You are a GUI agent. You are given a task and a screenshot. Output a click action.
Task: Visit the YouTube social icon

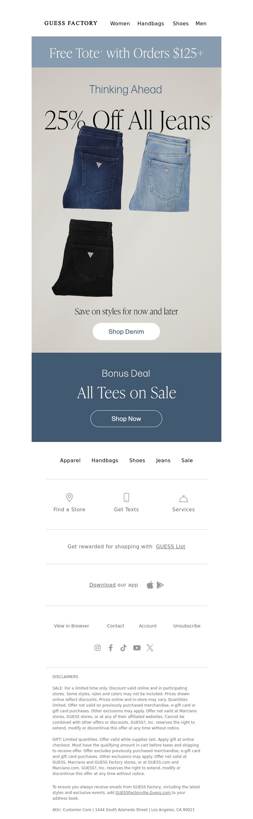(x=137, y=648)
